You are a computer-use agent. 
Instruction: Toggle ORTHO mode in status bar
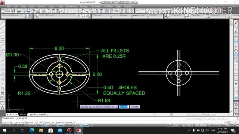pyautogui.click(x=45, y=125)
